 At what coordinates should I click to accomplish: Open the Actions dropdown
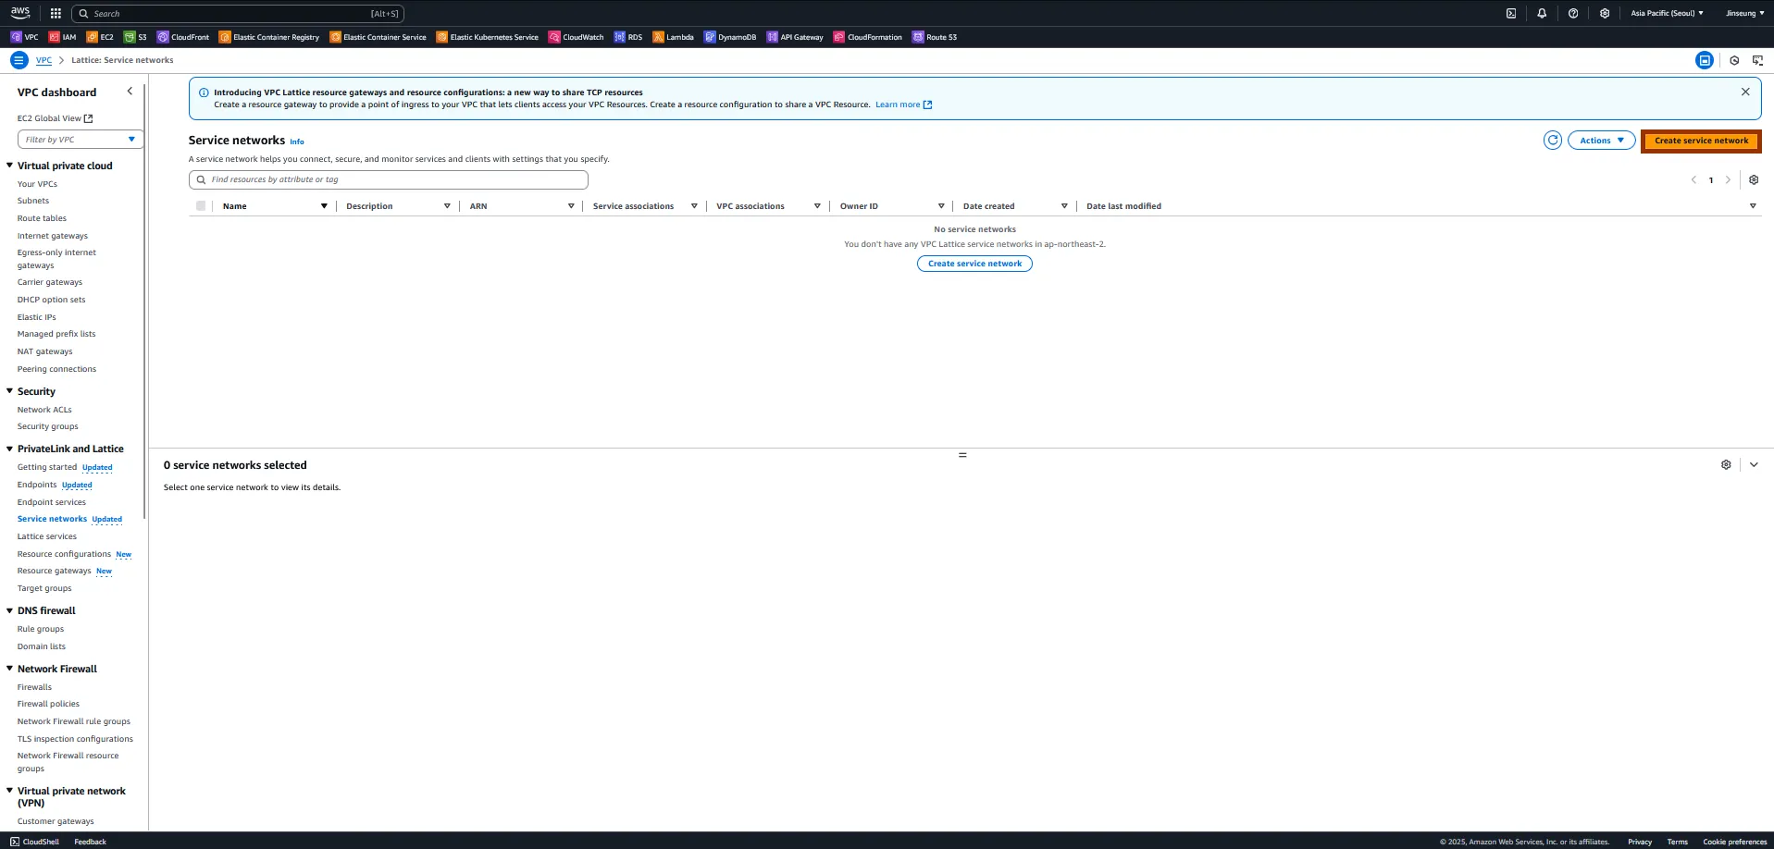click(x=1601, y=141)
